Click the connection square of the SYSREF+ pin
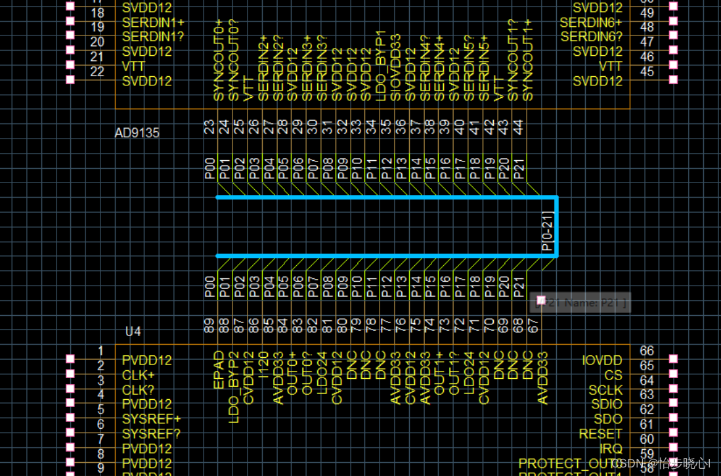 pos(69,418)
